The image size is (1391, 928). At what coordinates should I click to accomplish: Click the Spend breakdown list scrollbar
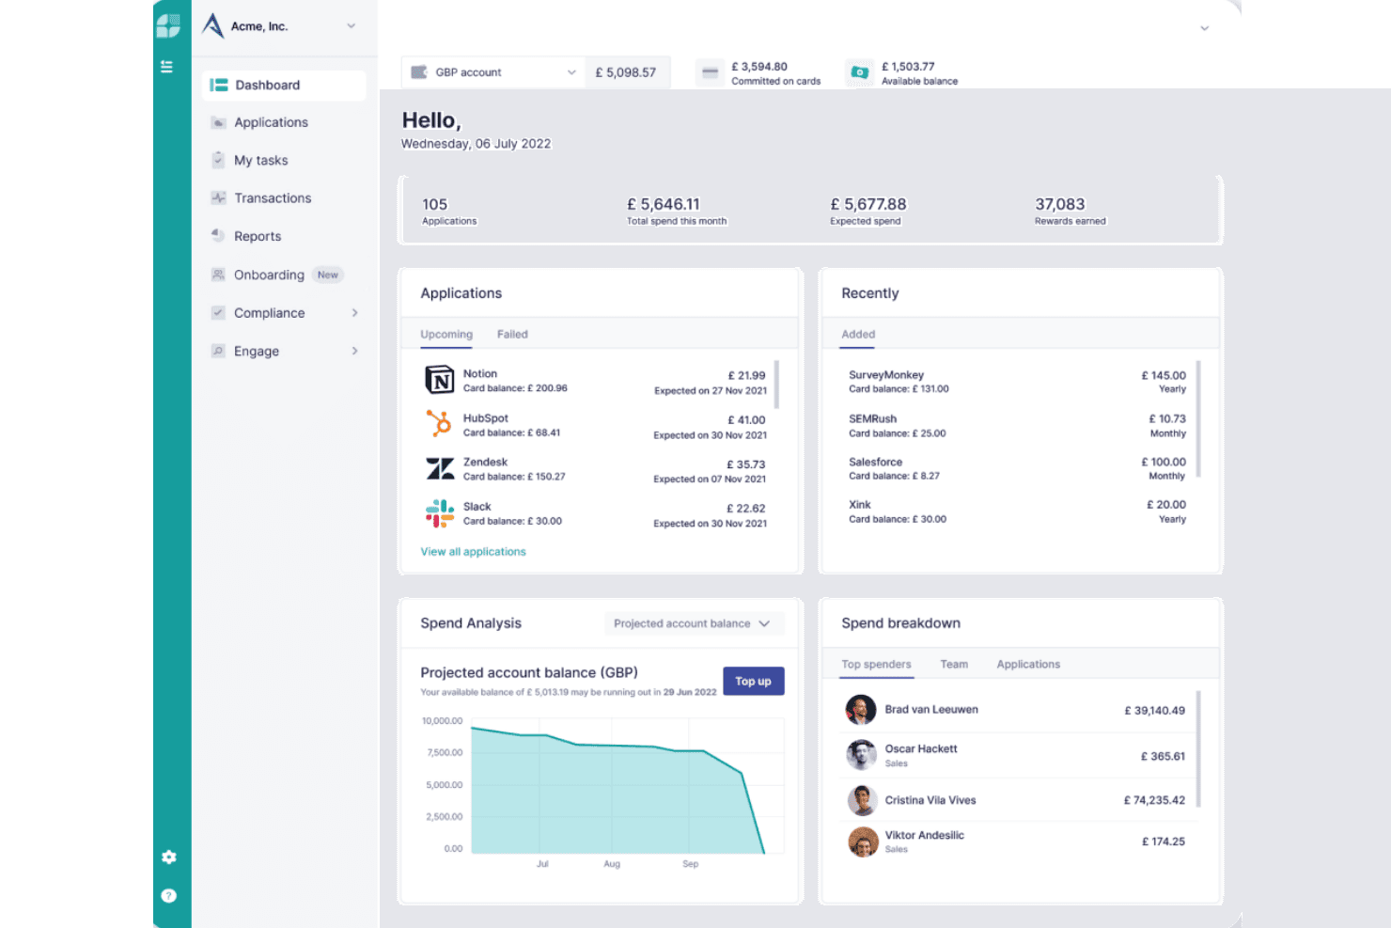(x=1198, y=749)
